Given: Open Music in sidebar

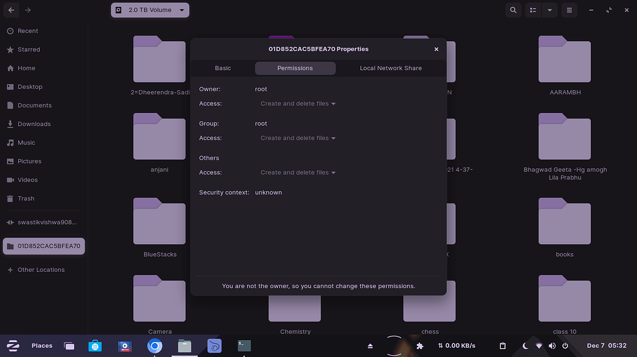Looking at the screenshot, I should coord(44,143).
